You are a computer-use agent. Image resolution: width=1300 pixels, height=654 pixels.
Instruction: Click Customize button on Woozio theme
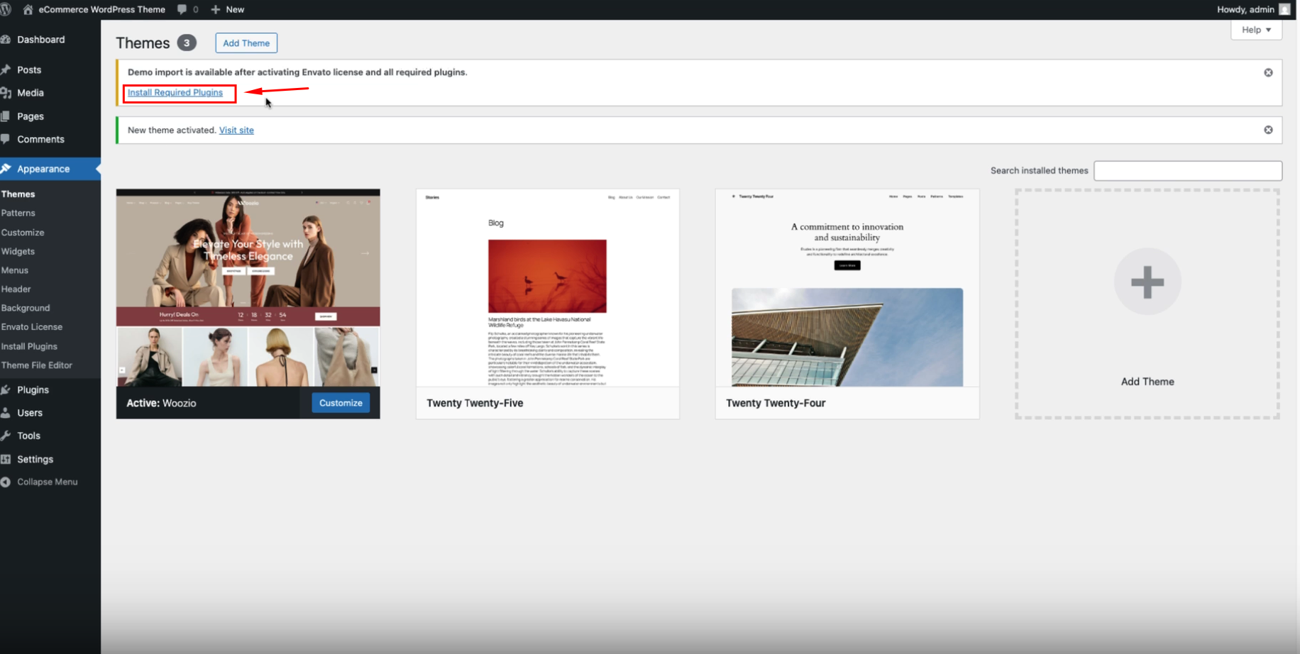pos(341,403)
